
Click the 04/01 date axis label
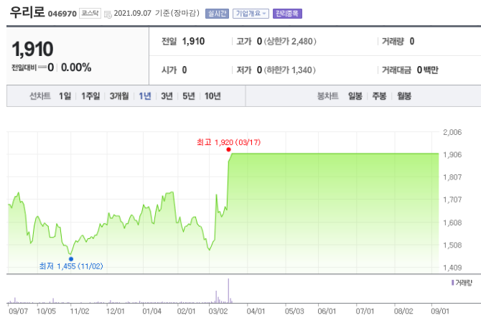point(256,311)
